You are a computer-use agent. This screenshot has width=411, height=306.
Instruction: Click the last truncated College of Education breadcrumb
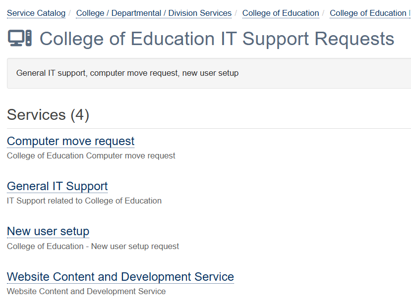pyautogui.click(x=369, y=13)
